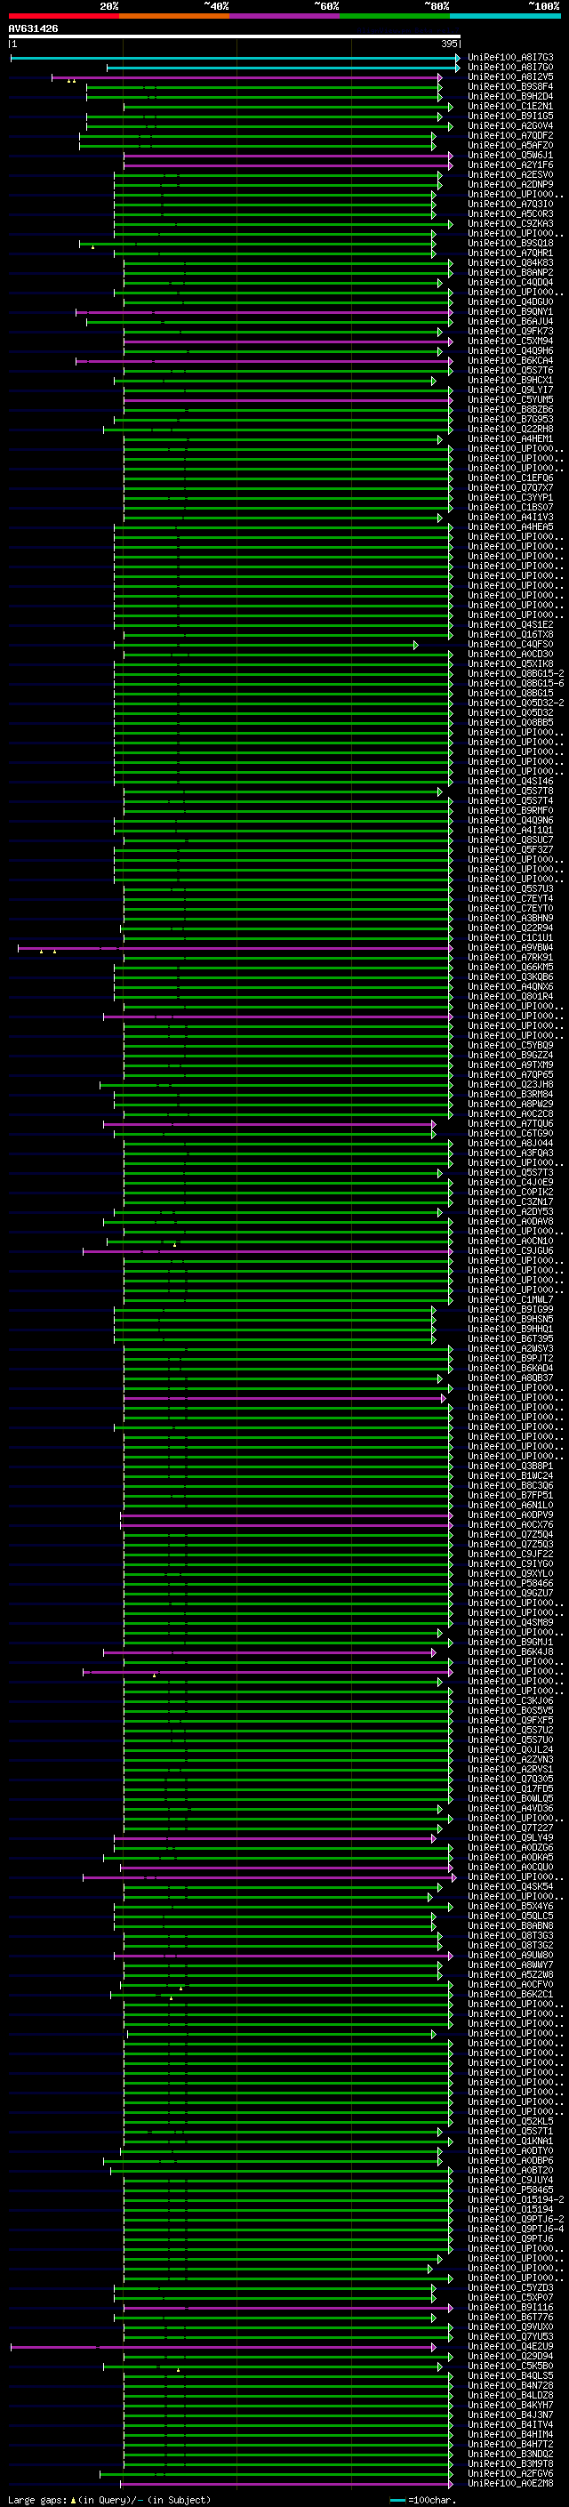Open hit UniRef100_Q9PTJ6-4
Image resolution: width=569 pixels, height=2507 pixels.
[516, 2229]
